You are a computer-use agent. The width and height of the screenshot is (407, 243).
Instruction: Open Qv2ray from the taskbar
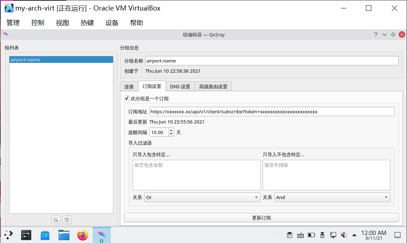[102, 235]
